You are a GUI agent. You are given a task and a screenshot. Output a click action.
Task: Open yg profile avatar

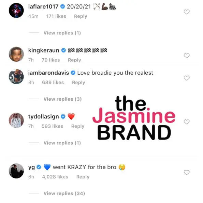point(16,171)
